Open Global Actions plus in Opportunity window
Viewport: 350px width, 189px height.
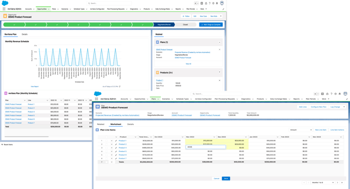click(x=202, y=3)
